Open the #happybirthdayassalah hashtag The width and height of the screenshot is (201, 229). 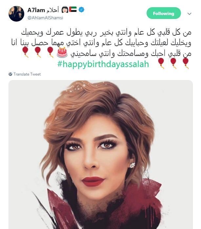click(x=103, y=64)
